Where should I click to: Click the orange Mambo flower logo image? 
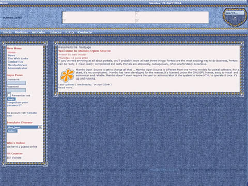(67, 75)
